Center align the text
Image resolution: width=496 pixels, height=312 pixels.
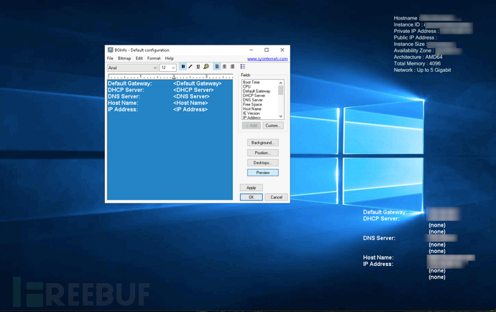point(224,67)
